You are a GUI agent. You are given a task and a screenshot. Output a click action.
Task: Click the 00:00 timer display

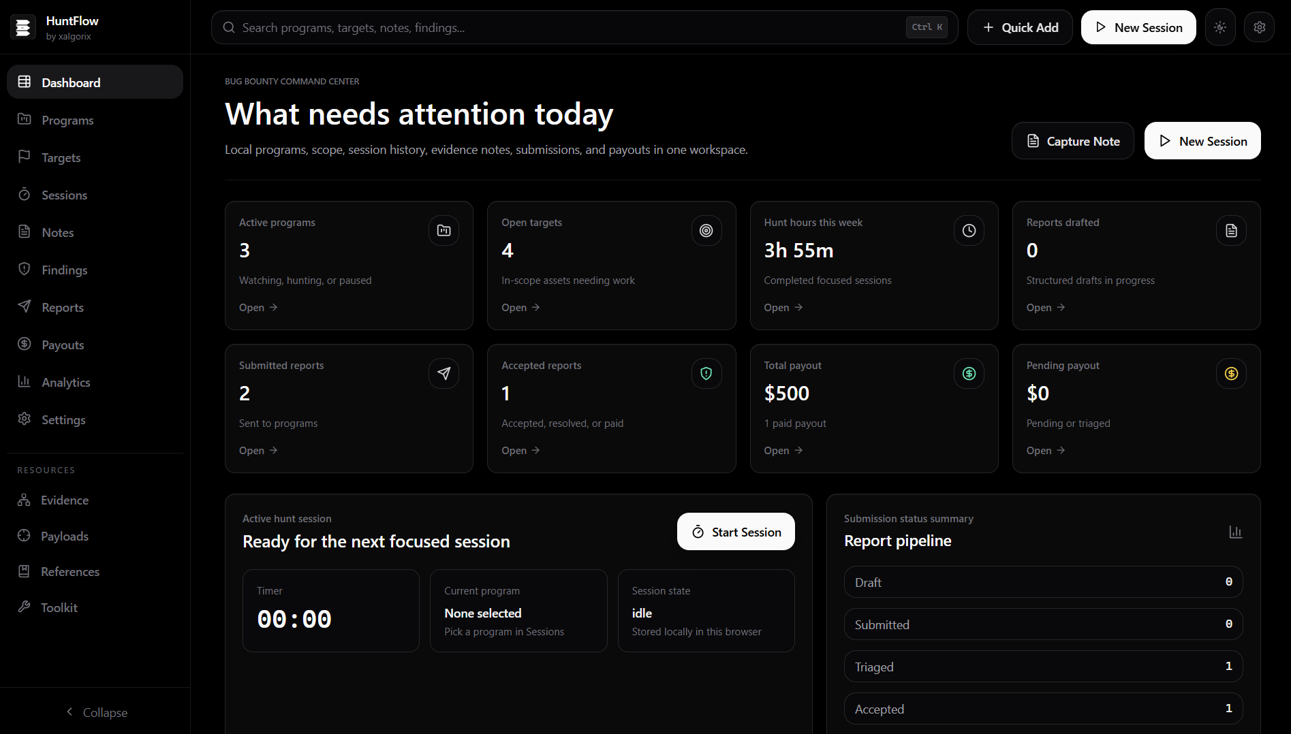(x=294, y=620)
